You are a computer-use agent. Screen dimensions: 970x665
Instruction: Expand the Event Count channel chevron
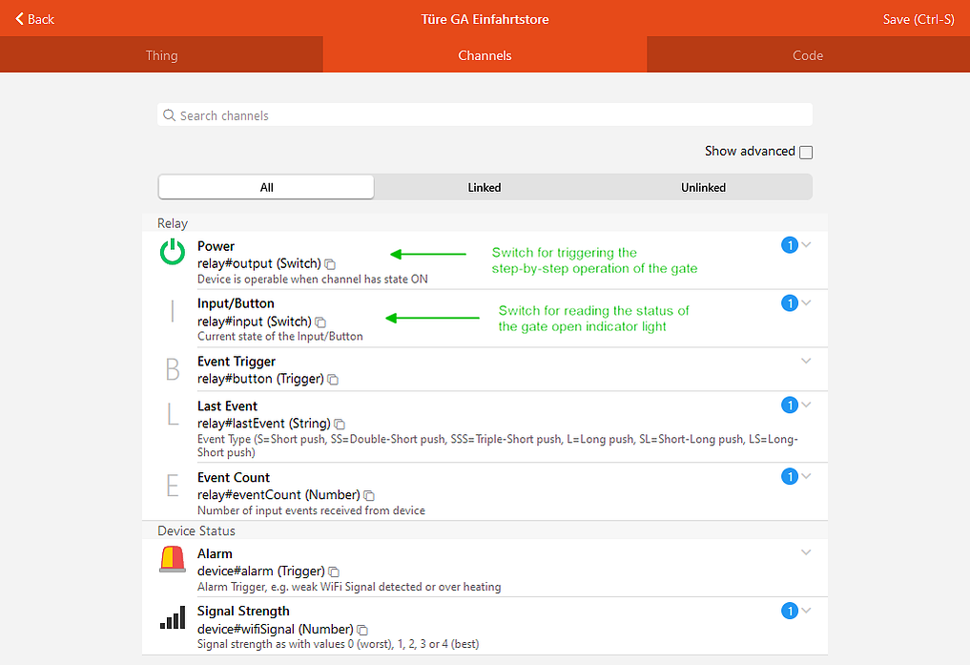(806, 476)
